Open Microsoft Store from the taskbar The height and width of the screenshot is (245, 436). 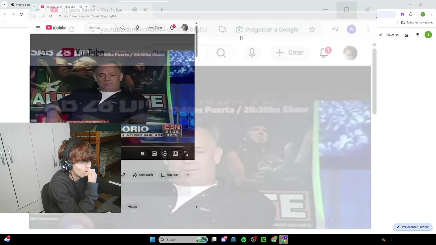click(234, 240)
